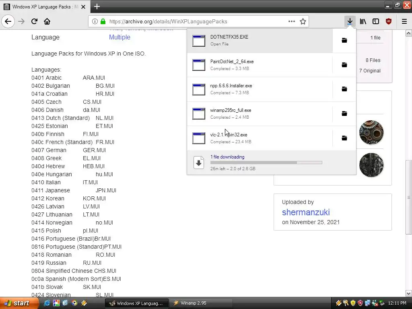Close the downloads panel via toolbar arrow
Screen dimensions: 412x309
[350, 21]
